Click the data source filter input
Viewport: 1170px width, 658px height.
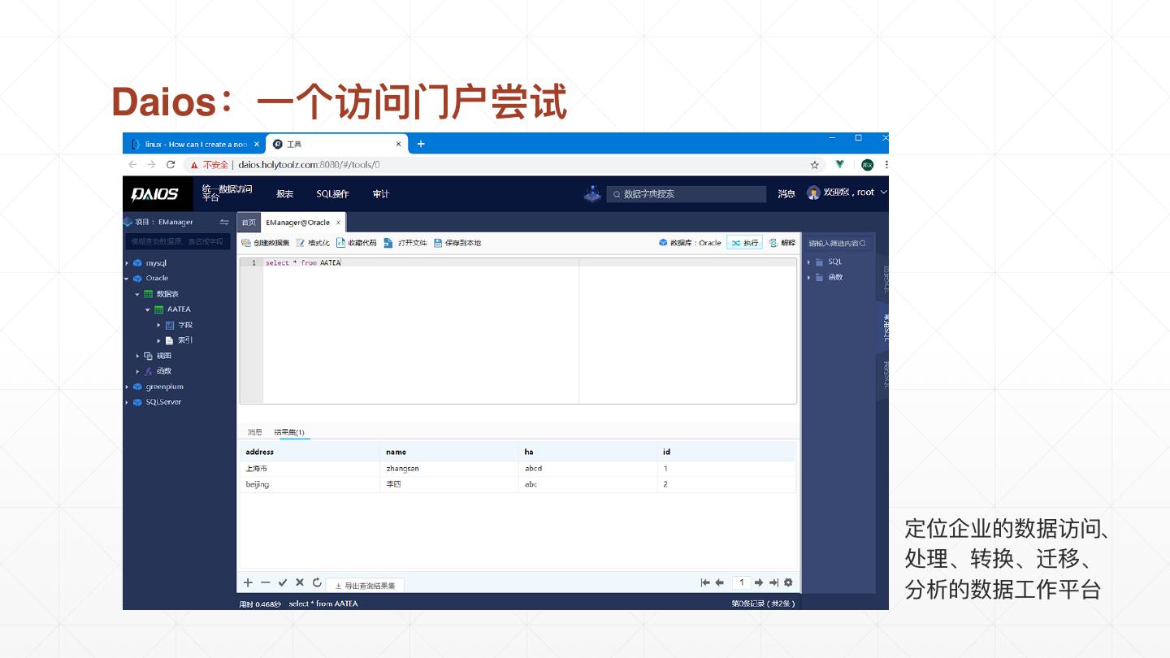tap(178, 242)
